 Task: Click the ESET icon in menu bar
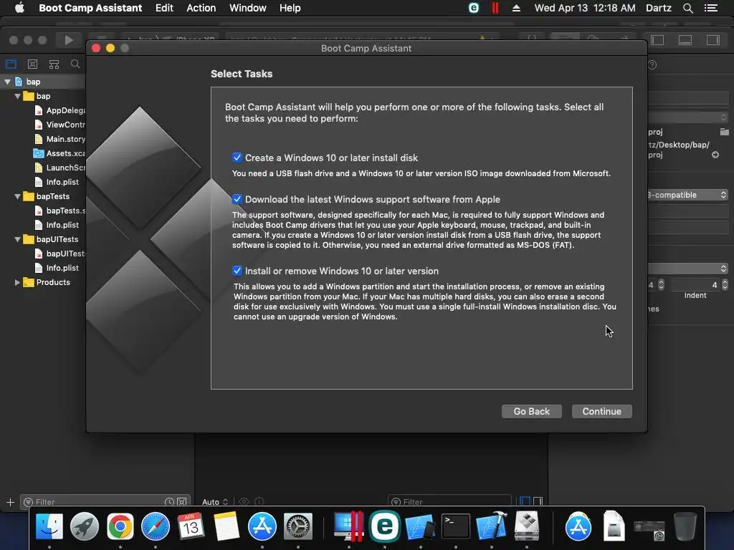[x=474, y=8]
